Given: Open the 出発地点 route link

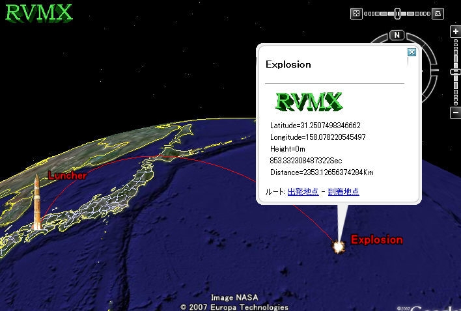Looking at the screenshot, I should [303, 191].
